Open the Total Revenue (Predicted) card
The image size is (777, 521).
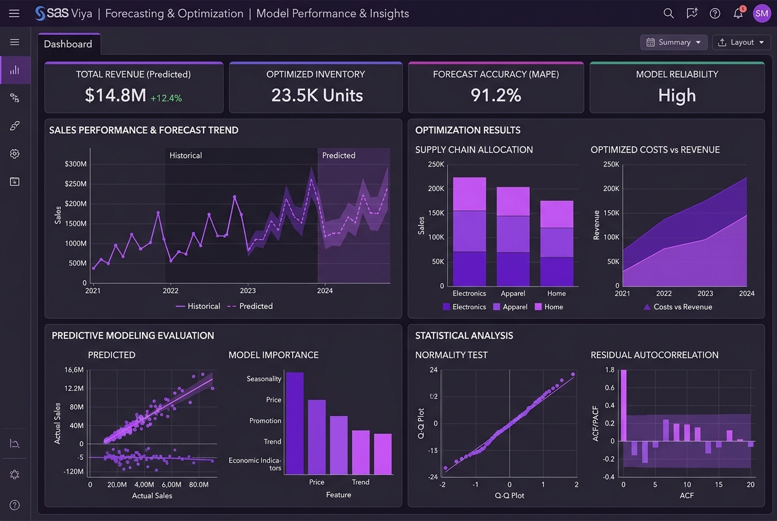(133, 87)
